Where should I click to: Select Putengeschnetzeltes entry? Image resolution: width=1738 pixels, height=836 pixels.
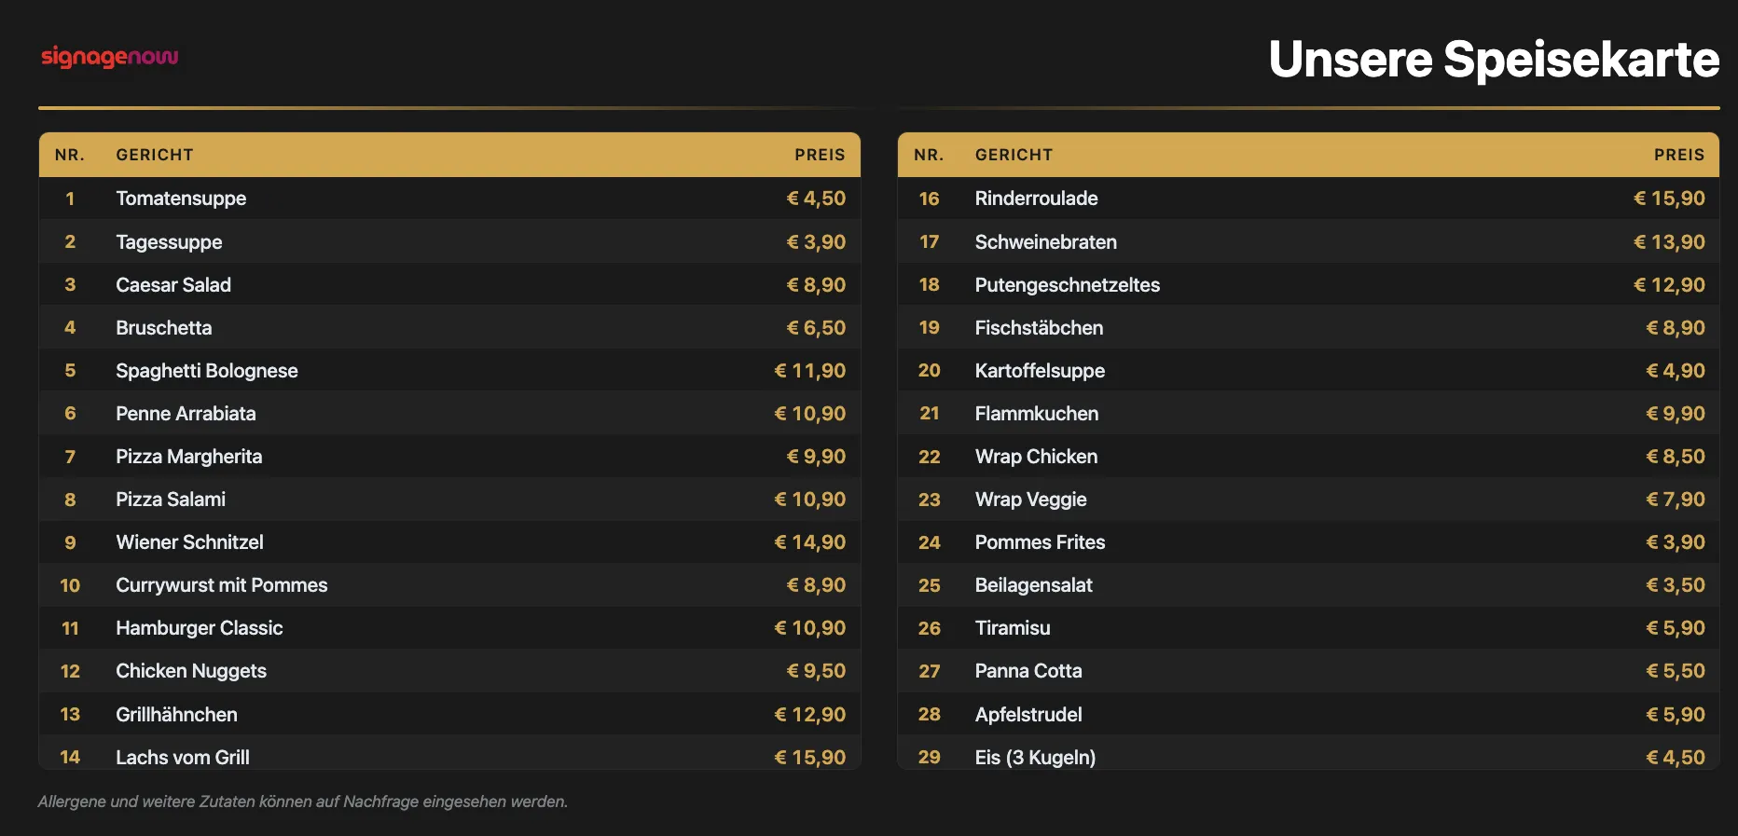[x=1068, y=285]
